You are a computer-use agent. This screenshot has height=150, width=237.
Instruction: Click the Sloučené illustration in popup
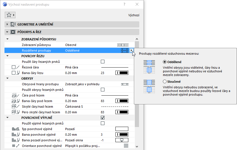point(149,87)
